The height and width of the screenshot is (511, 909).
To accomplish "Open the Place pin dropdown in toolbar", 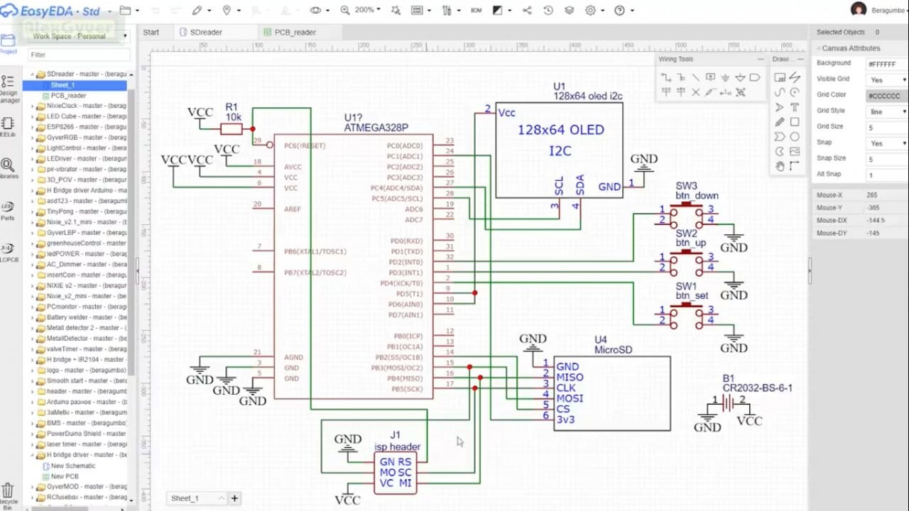I will coord(231,11).
